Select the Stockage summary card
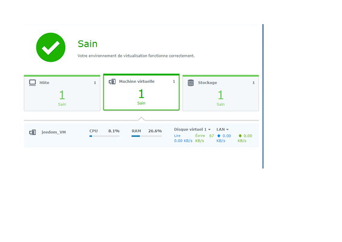 click(x=220, y=93)
